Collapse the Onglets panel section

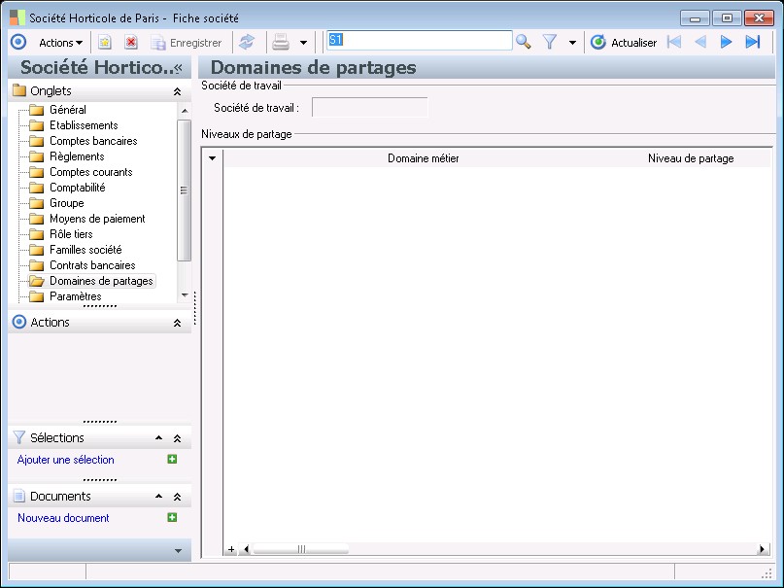[177, 91]
